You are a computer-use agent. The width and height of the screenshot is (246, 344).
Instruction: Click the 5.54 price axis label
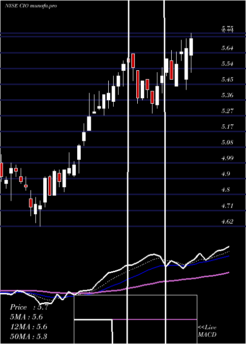(227, 64)
